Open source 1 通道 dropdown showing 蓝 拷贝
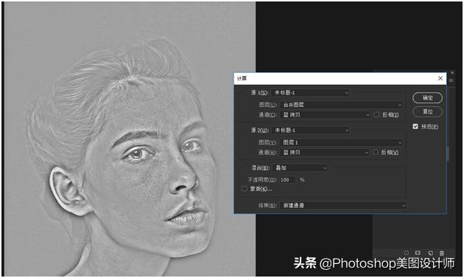Screen dimensions: 464x278 [325, 115]
